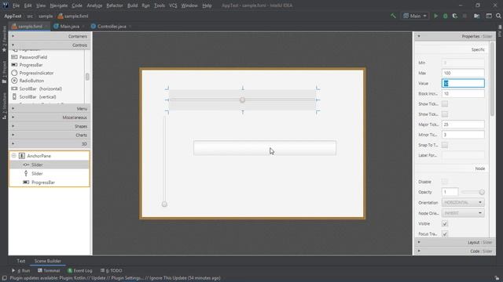This screenshot has height=282, width=503.
Task: Run the Main configuration with the green play icon
Action: 435,16
